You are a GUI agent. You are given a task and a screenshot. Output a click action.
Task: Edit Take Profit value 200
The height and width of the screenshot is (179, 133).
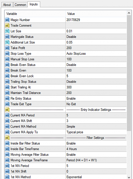click(96, 48)
